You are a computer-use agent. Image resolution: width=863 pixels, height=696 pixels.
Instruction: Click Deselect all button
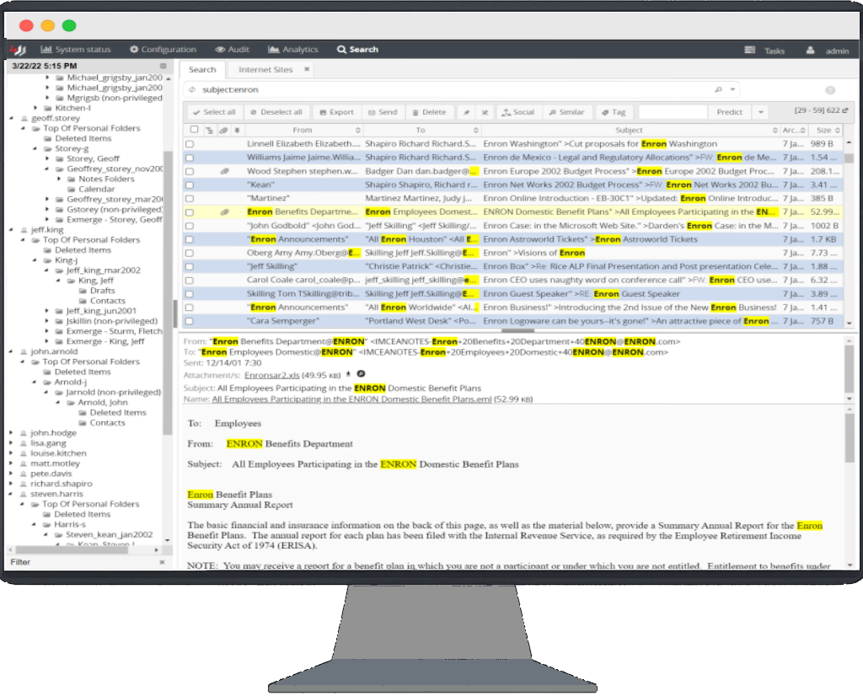276,112
